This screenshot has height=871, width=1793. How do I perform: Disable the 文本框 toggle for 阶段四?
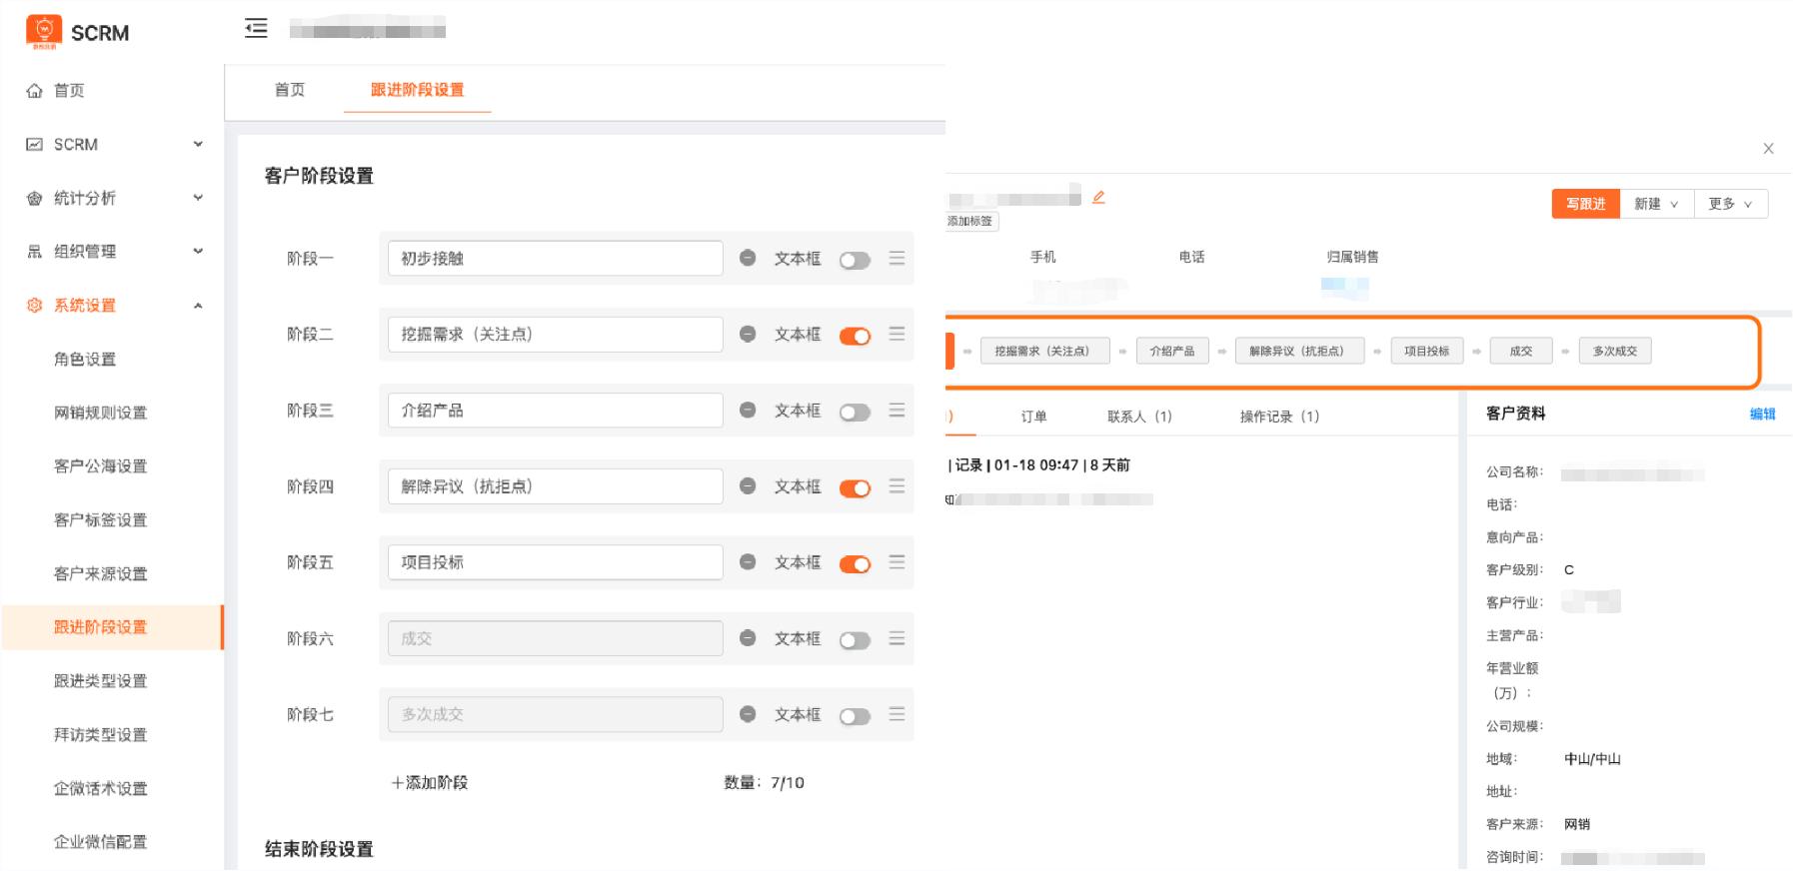[855, 488]
